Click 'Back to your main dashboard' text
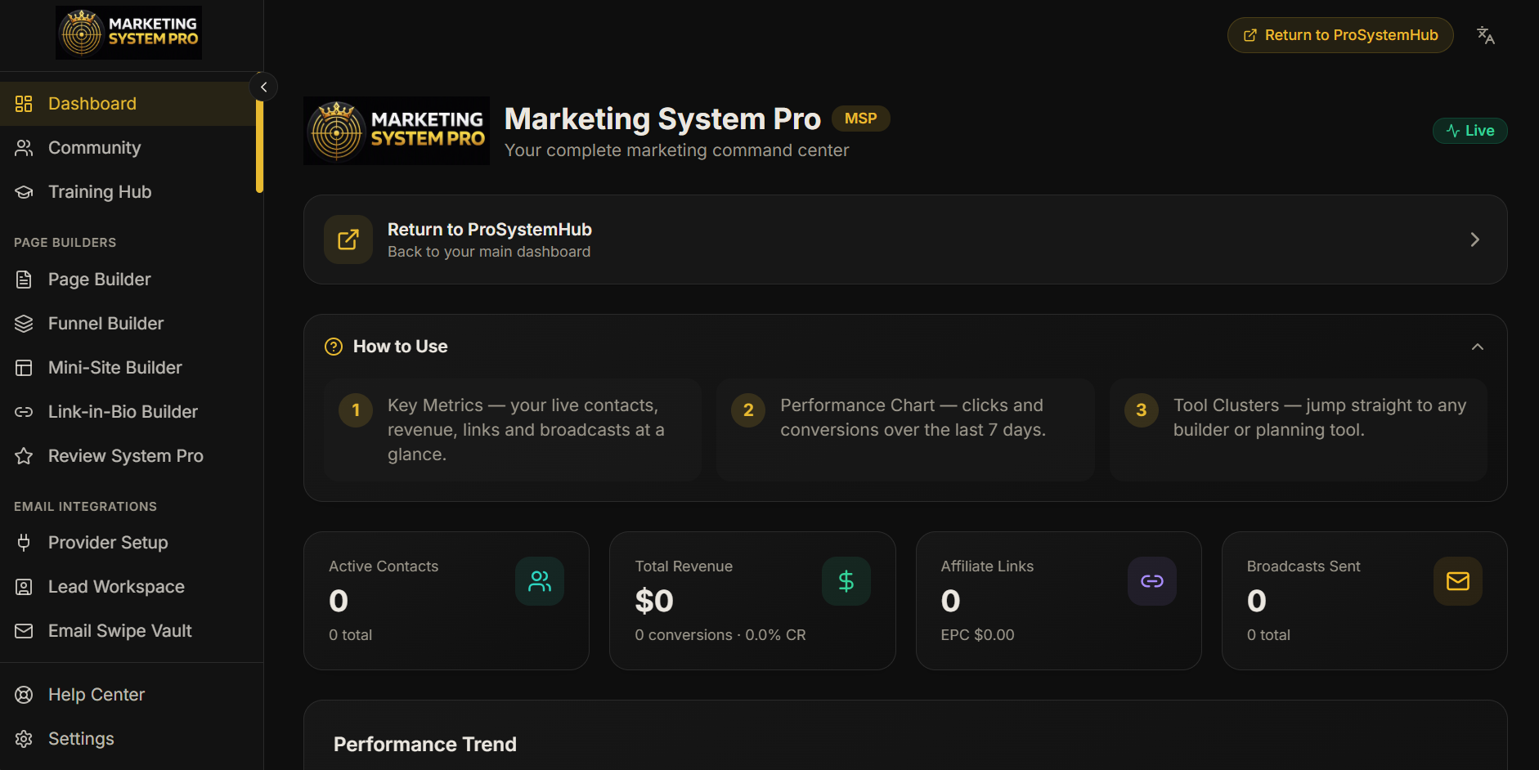 [x=489, y=252]
